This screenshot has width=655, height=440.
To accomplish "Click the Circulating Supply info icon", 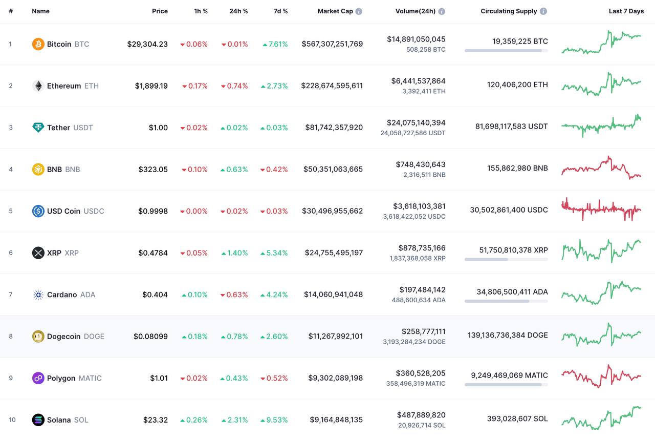I will click(x=543, y=11).
